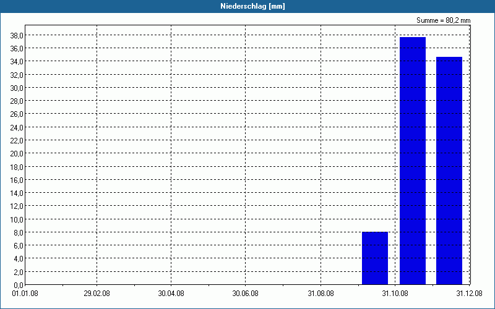Click the Niederschlag [mm] title bar
The width and height of the screenshot is (495, 309).
[x=247, y=6]
